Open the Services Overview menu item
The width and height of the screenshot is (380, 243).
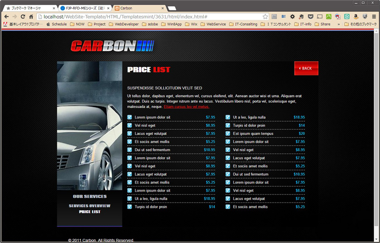[x=90, y=206]
